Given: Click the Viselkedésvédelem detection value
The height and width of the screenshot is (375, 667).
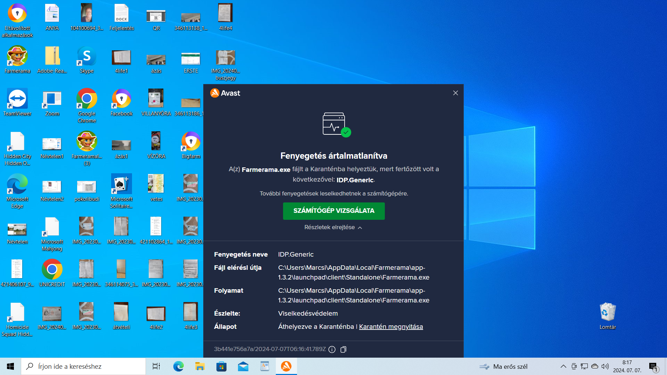Looking at the screenshot, I should pos(308,314).
